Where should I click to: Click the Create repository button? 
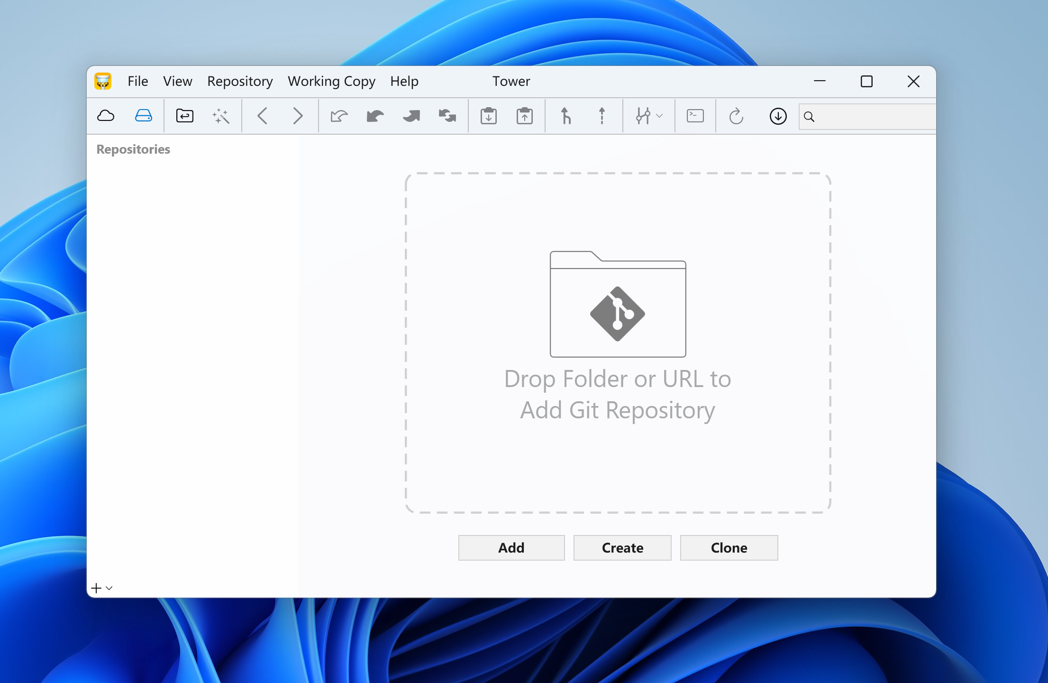[622, 548]
